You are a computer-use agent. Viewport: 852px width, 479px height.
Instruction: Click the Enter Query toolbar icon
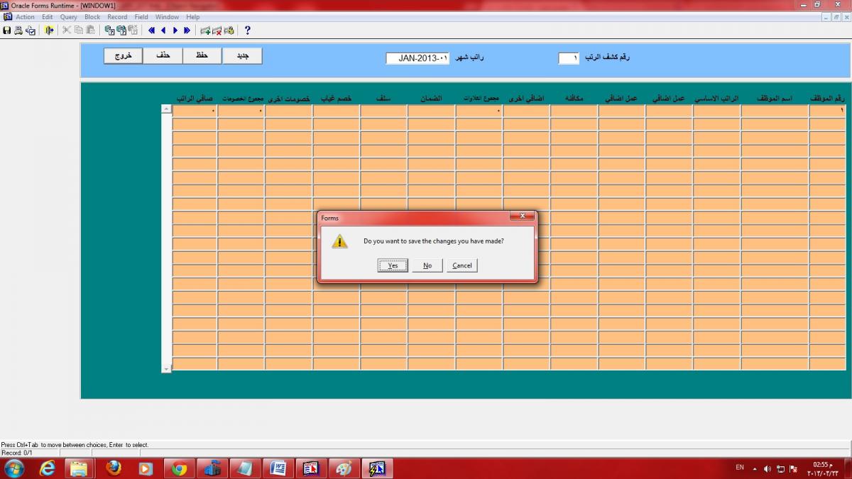tap(110, 31)
